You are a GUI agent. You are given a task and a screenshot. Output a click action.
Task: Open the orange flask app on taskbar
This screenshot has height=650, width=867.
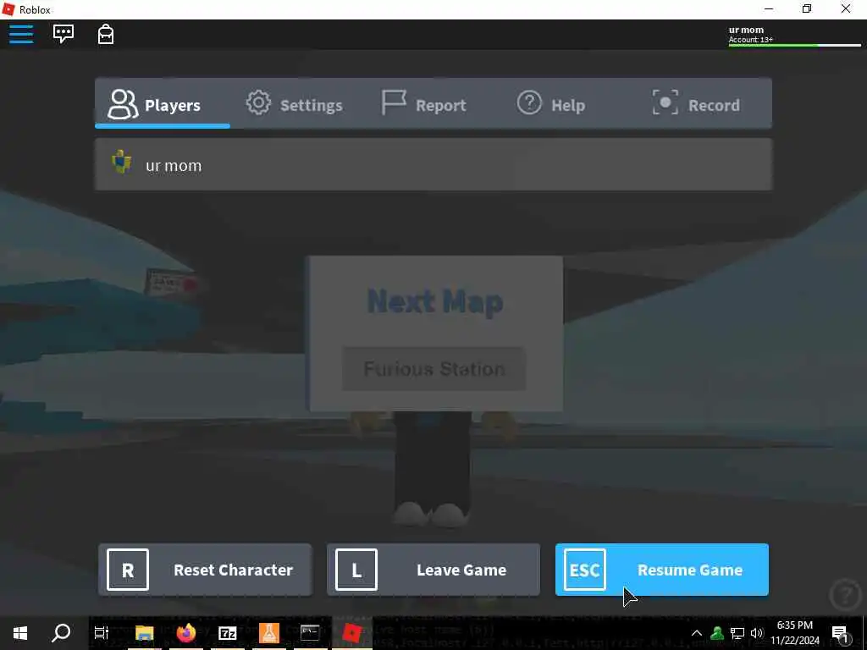coord(268,633)
